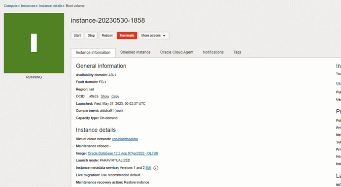341x187 pixels.
Task: Click the Region iad value
Action: (x=92, y=89)
